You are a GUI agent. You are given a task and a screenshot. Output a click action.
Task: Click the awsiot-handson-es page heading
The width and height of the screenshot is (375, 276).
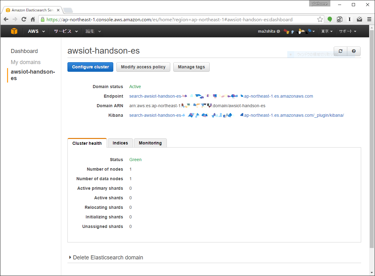click(103, 51)
